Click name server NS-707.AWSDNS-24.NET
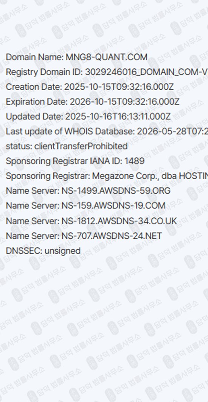The image size is (208, 402). pos(84,236)
